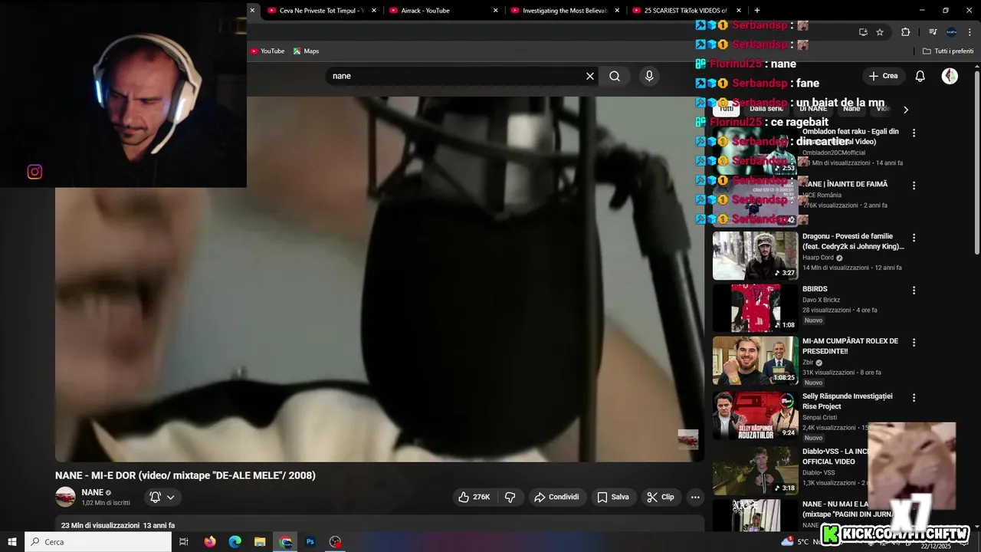The image size is (981, 552).
Task: Open File Explorer from the taskbar
Action: [260, 542]
